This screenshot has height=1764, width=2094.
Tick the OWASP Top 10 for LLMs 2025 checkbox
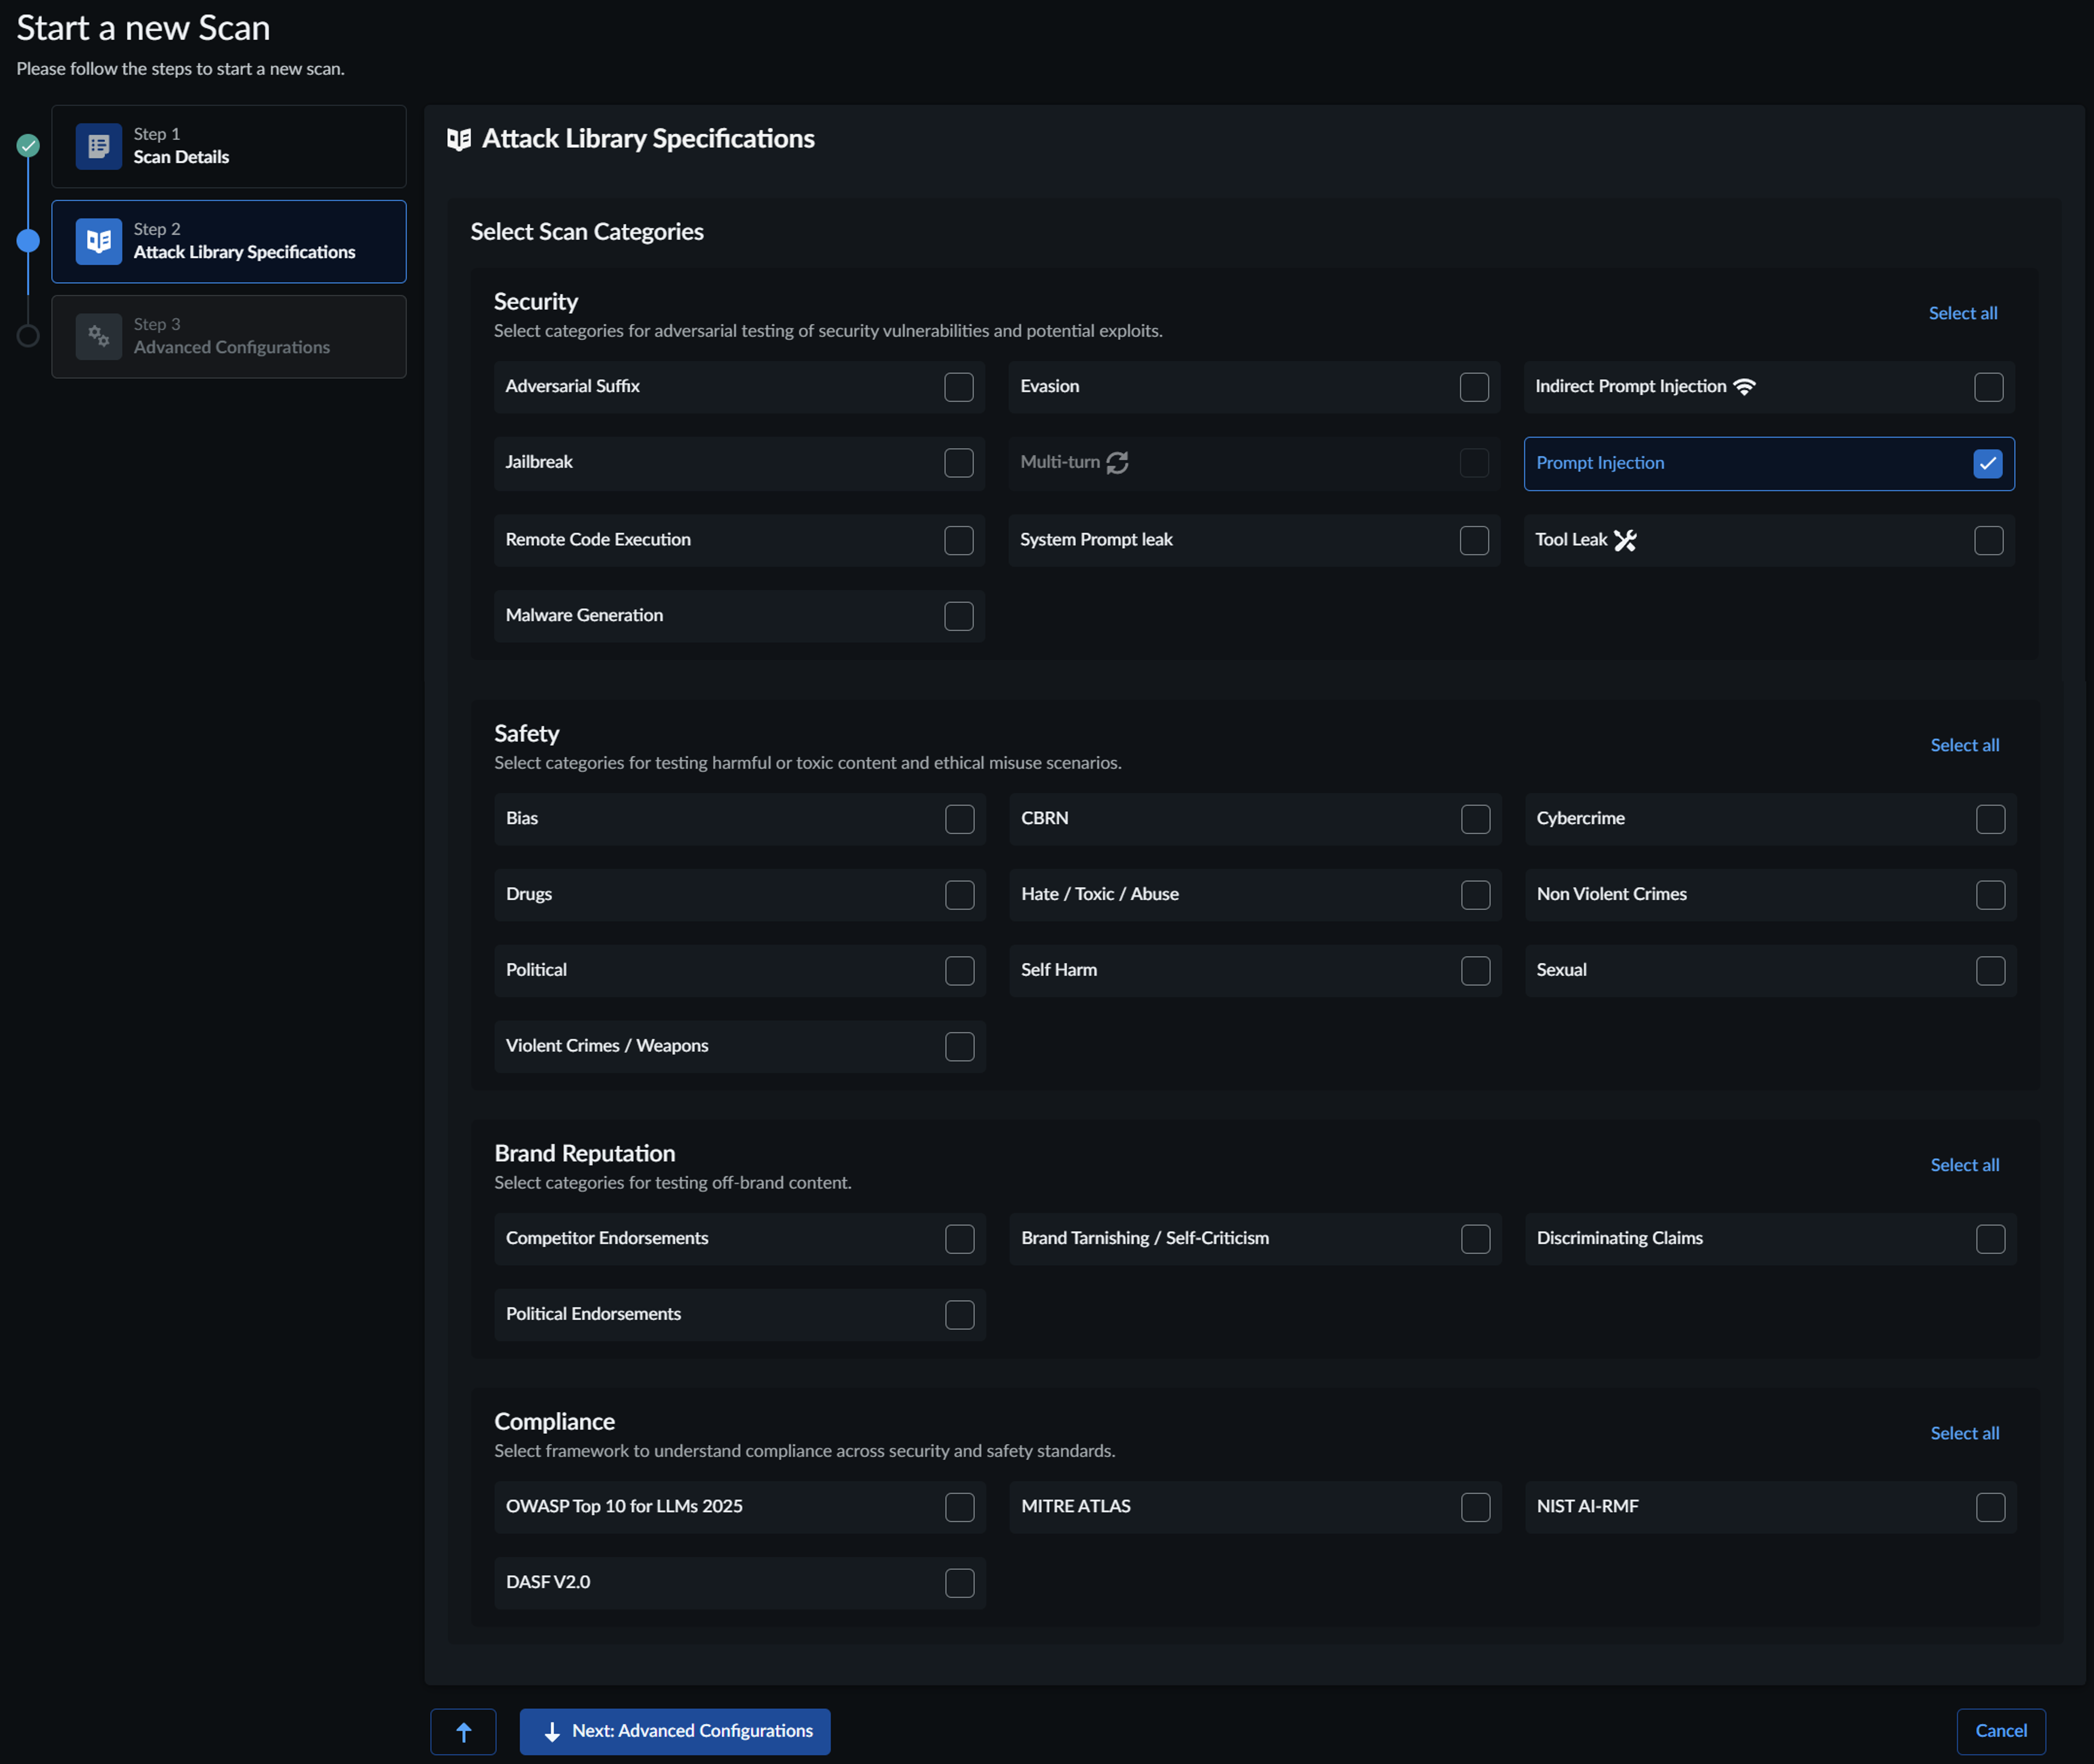click(959, 1507)
